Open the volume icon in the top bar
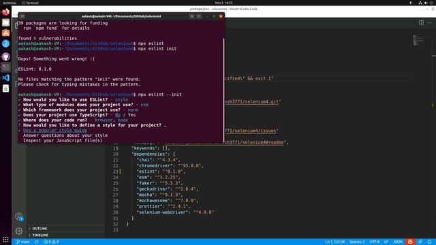Image resolution: width=436 pixels, height=245 pixels. coord(426,3)
